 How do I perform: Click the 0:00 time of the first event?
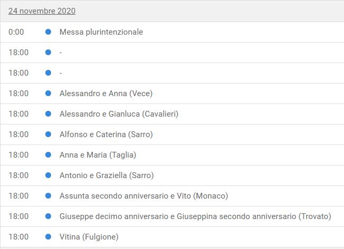click(16, 32)
